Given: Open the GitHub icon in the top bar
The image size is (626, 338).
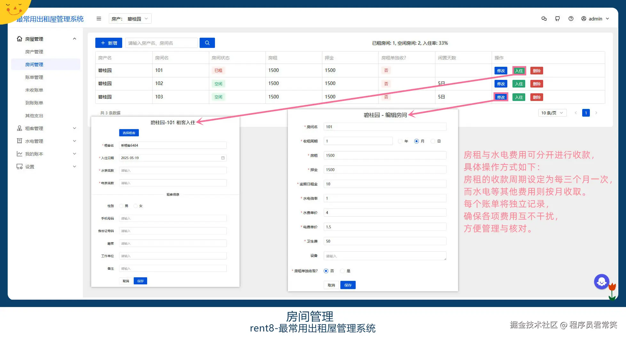Looking at the screenshot, I should (x=558, y=19).
